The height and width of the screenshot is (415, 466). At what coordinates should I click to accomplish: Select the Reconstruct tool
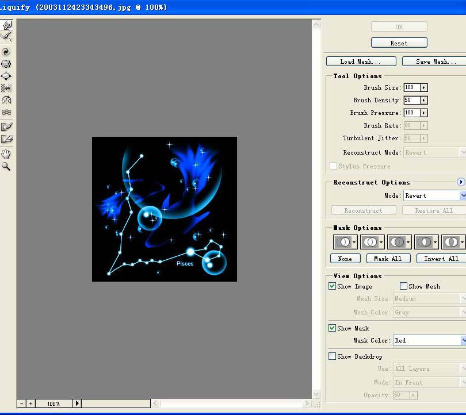[x=7, y=37]
